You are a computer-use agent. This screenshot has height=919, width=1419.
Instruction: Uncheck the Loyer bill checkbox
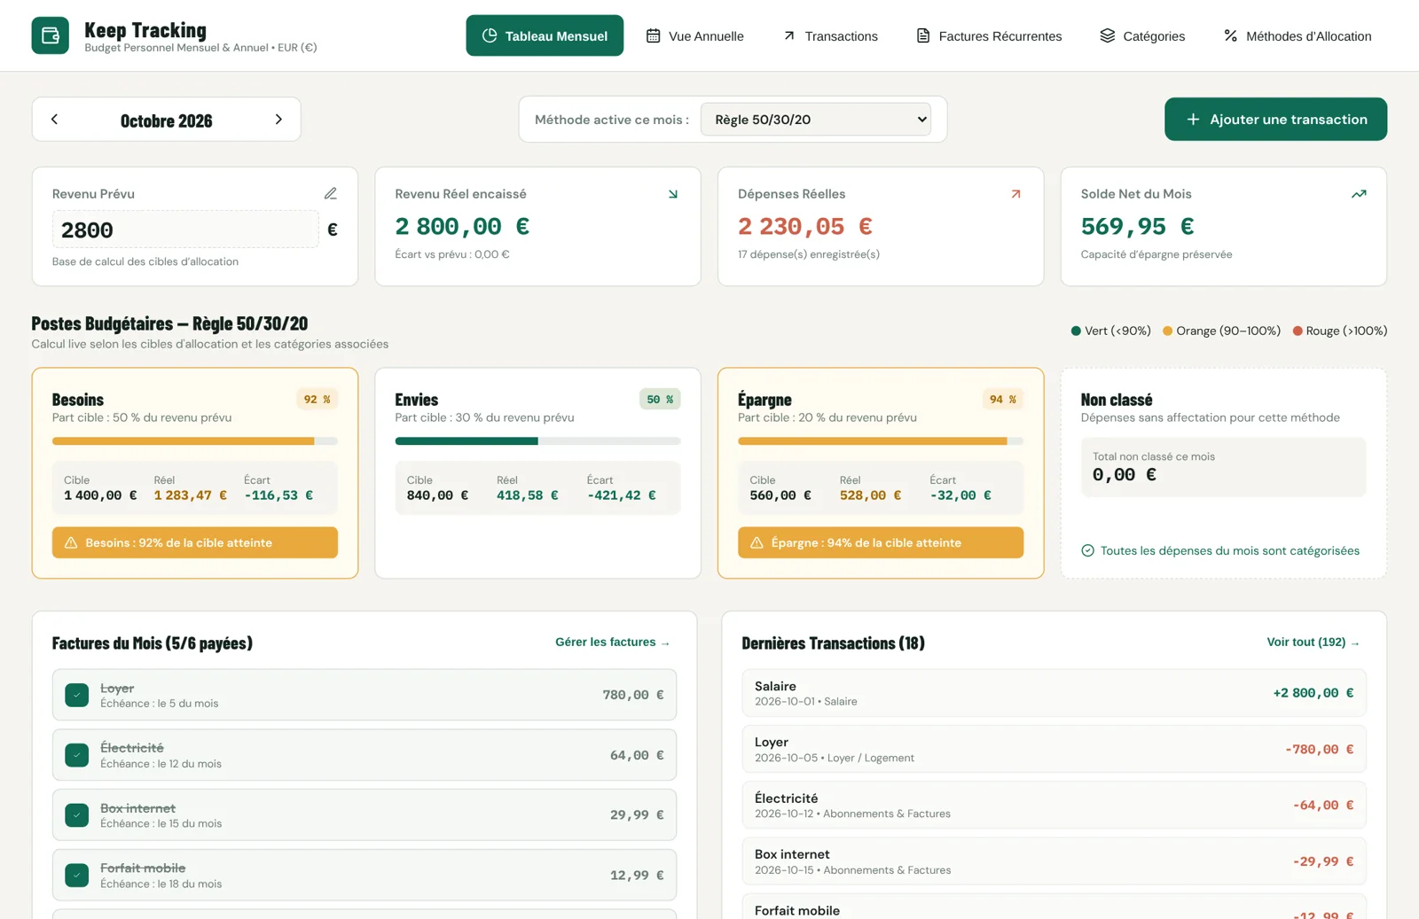click(x=77, y=695)
